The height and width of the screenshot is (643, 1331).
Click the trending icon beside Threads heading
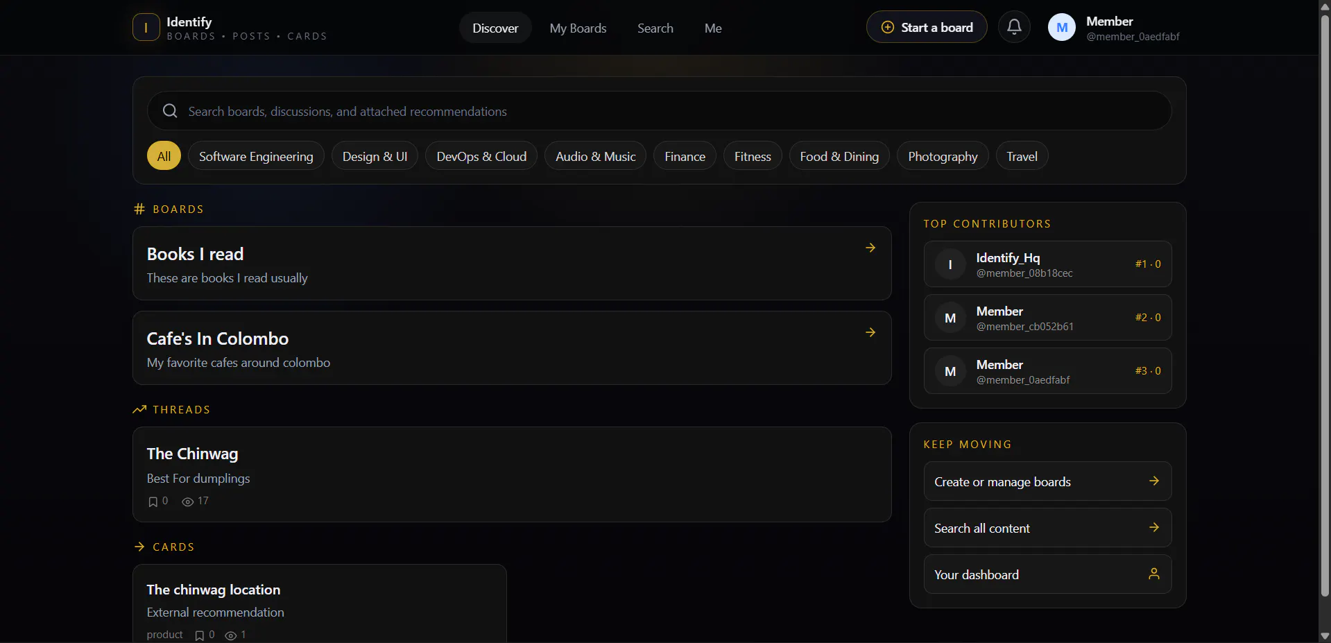(x=139, y=409)
